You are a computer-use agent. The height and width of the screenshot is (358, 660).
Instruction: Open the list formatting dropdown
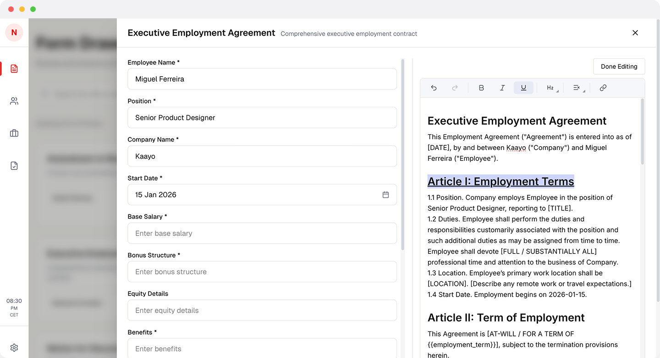click(x=577, y=88)
